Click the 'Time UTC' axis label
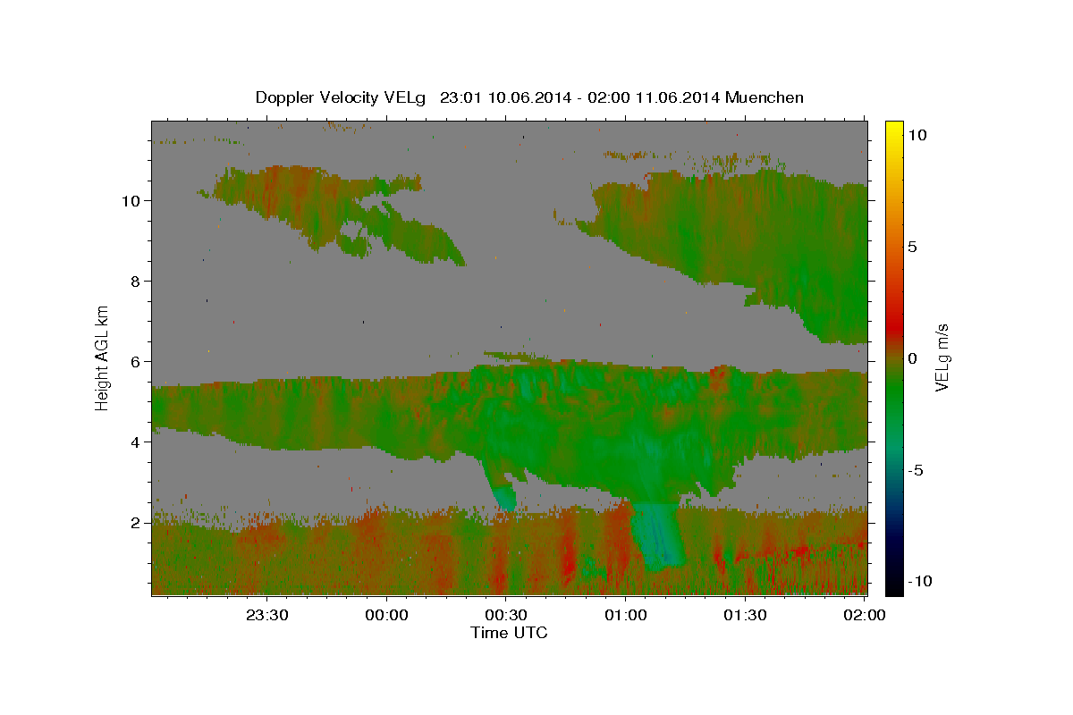Viewport: 1073px width, 715px height. tap(509, 633)
